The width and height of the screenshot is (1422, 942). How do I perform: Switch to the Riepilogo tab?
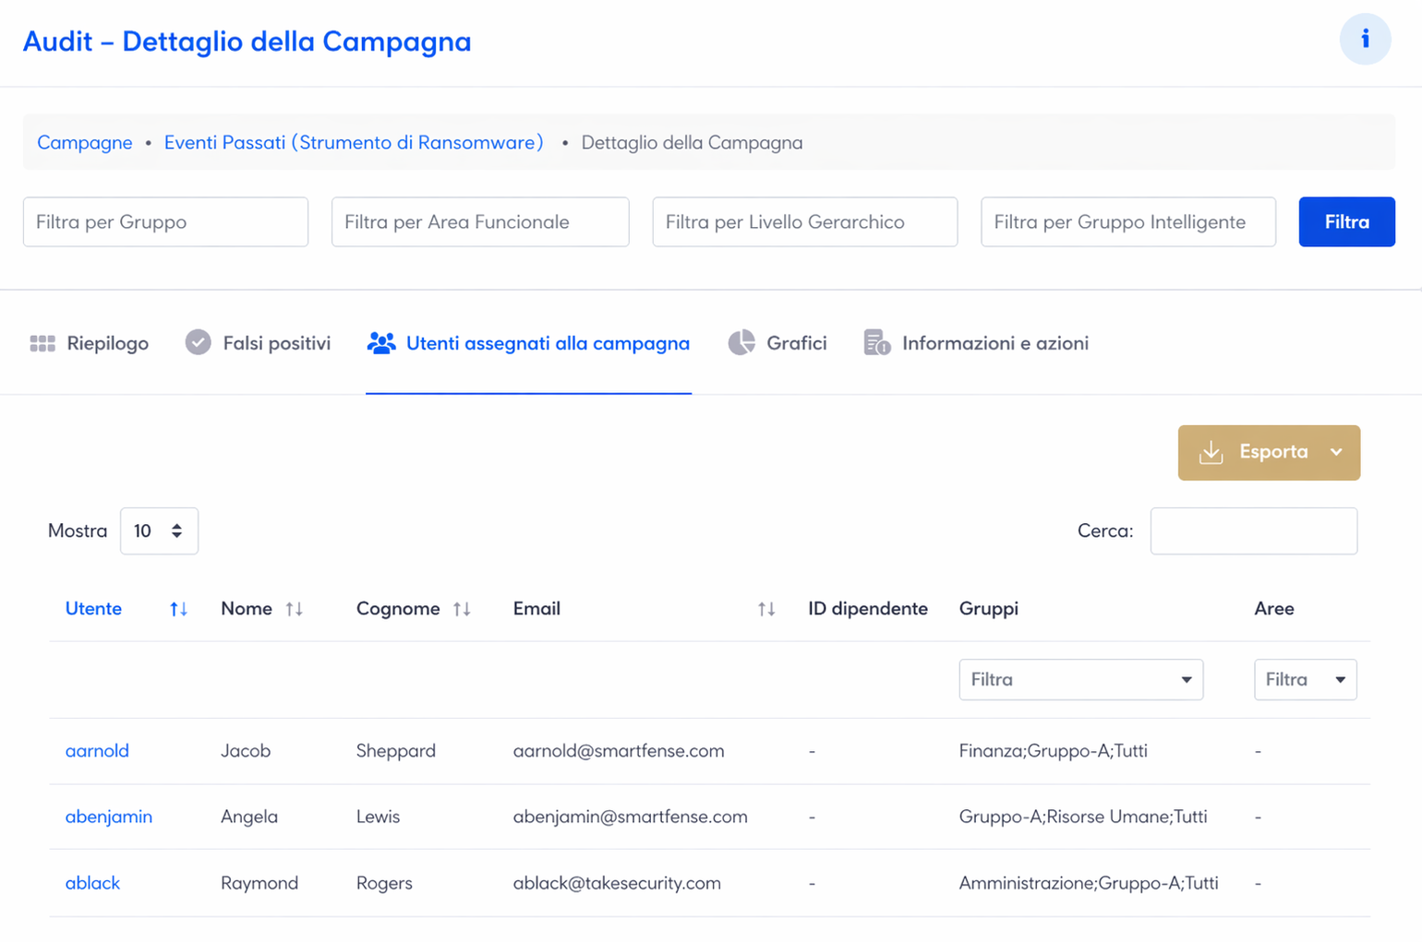(90, 343)
